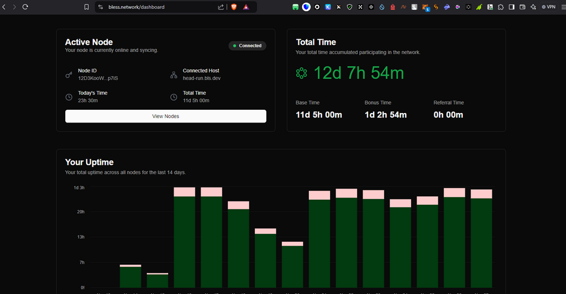
Task: Click the Your Uptime heading
Action: click(x=89, y=162)
